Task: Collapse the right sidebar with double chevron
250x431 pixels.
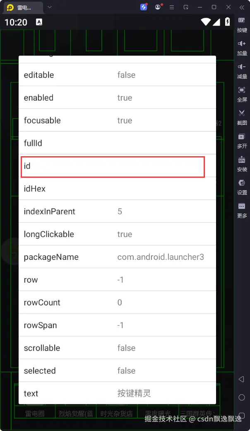Action: pyautogui.click(x=242, y=7)
